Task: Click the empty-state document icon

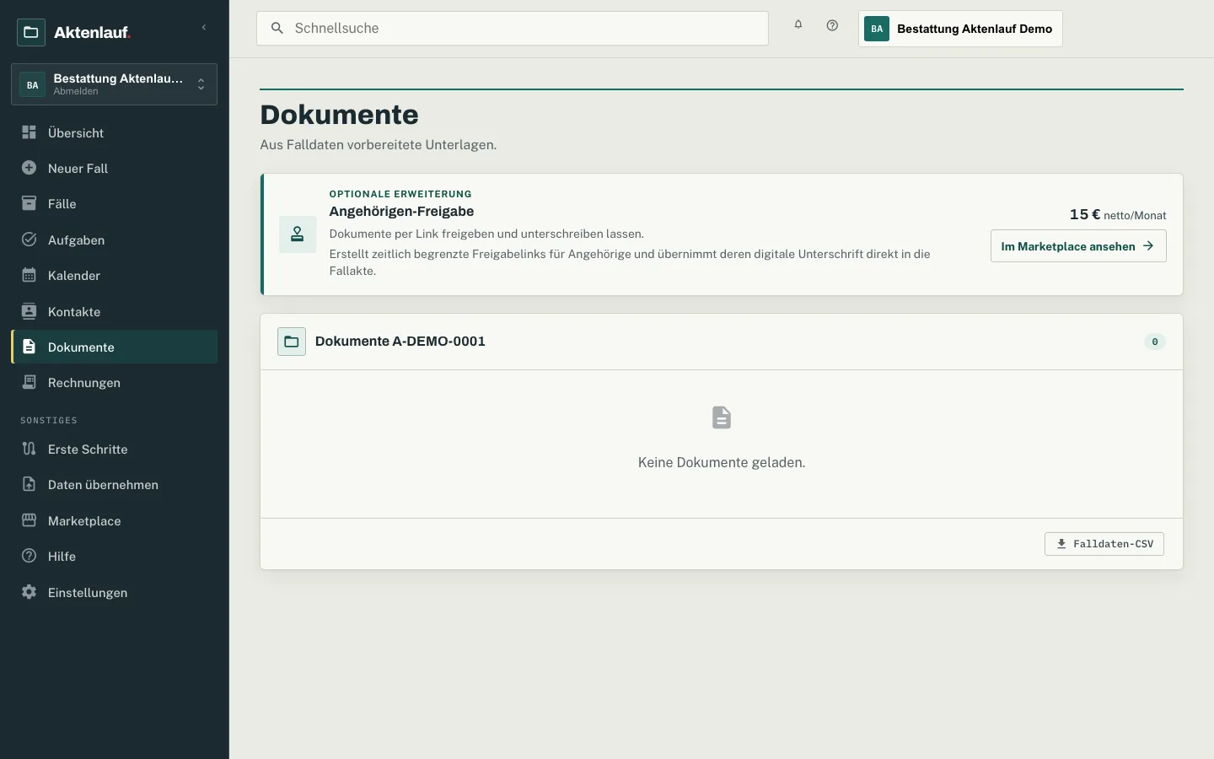Action: 722,417
